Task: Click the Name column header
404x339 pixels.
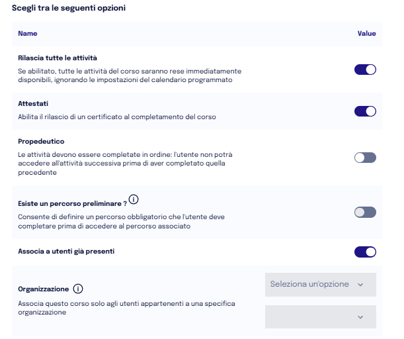Action: pos(28,34)
